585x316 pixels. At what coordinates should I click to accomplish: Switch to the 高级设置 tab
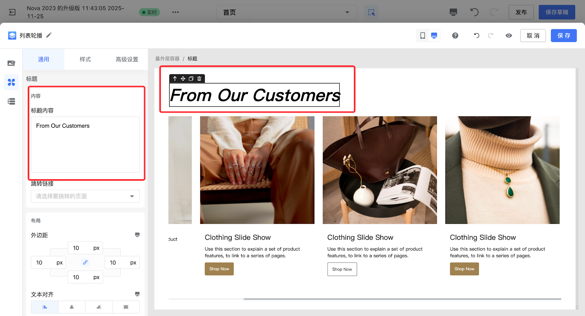(x=127, y=59)
